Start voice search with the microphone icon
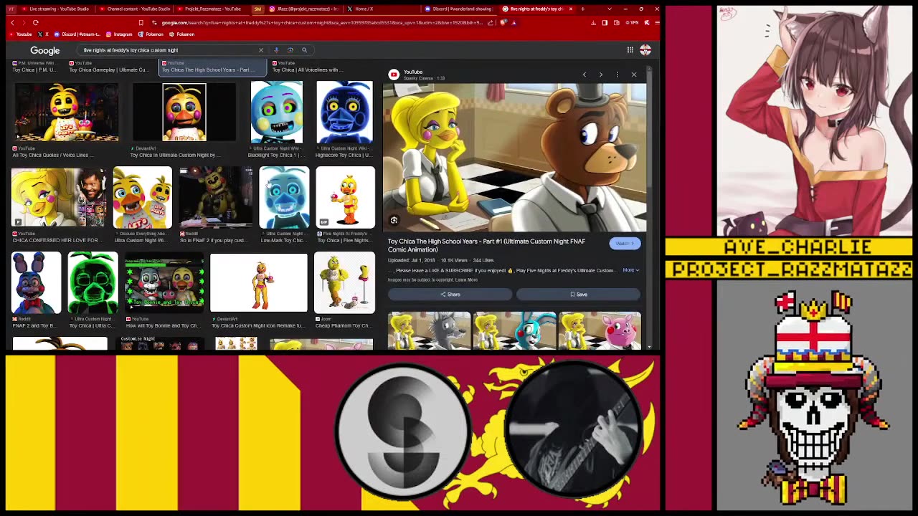This screenshot has width=918, height=516. pyautogui.click(x=276, y=50)
